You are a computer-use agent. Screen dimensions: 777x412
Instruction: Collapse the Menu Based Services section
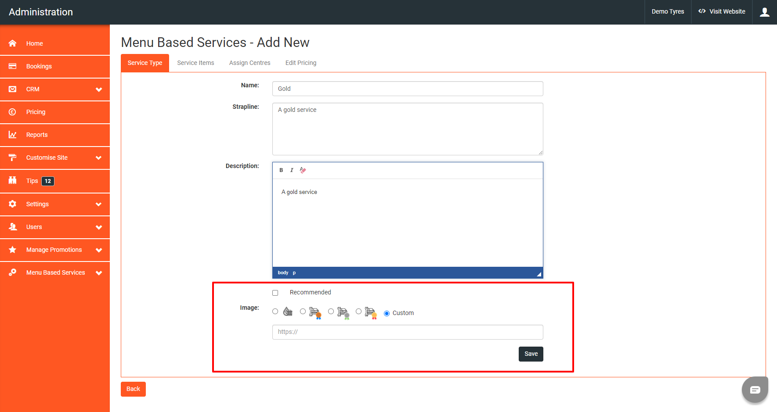pyautogui.click(x=99, y=272)
